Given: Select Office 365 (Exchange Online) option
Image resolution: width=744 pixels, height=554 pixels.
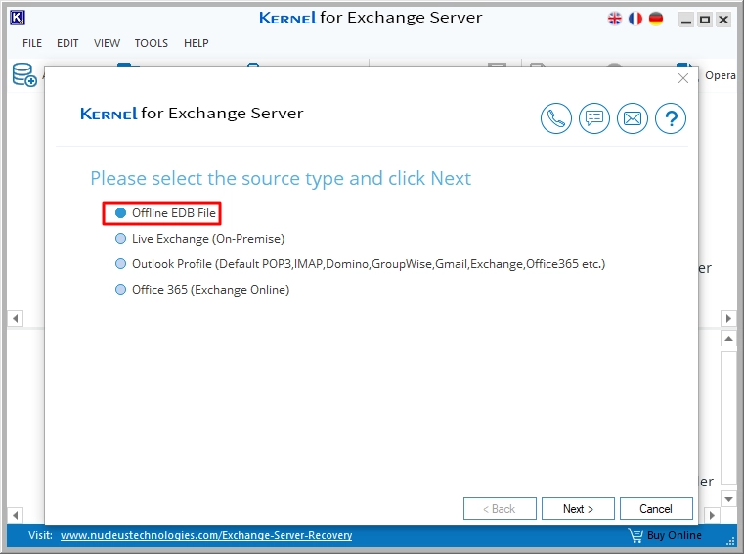Looking at the screenshot, I should [202, 290].
